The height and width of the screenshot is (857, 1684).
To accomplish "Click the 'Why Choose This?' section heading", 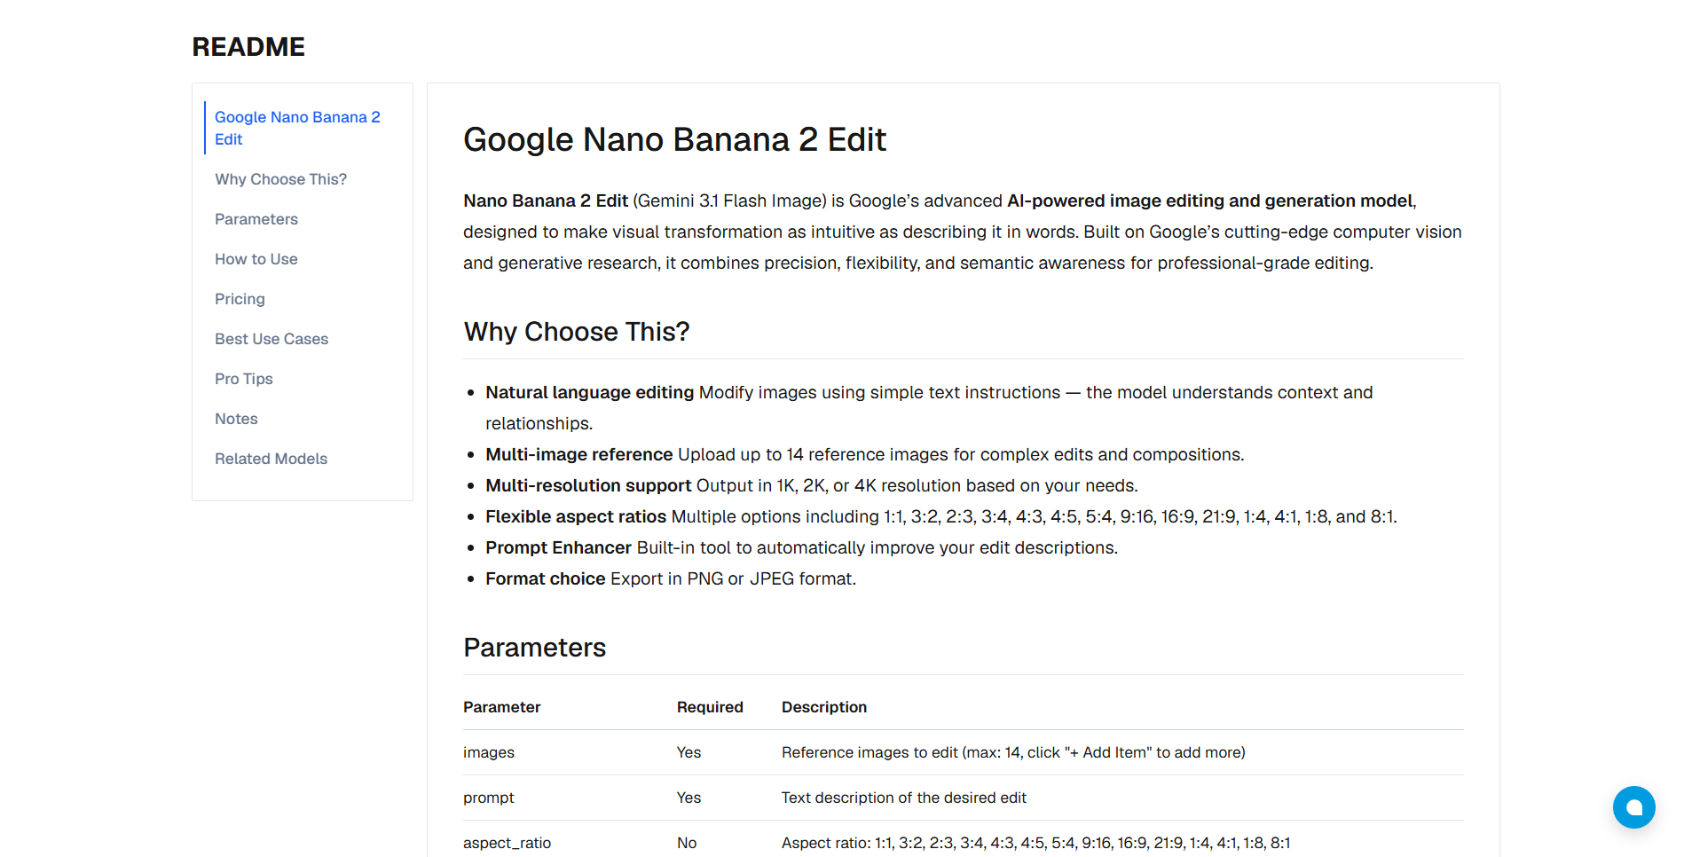I will click(576, 332).
